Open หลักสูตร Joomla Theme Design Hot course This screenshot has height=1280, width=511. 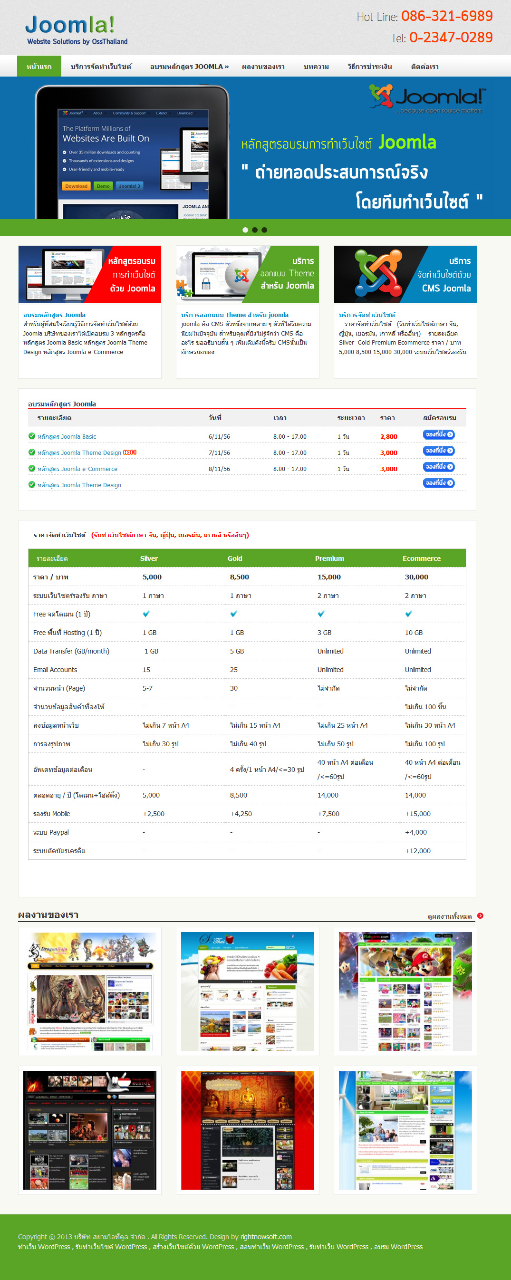[79, 452]
